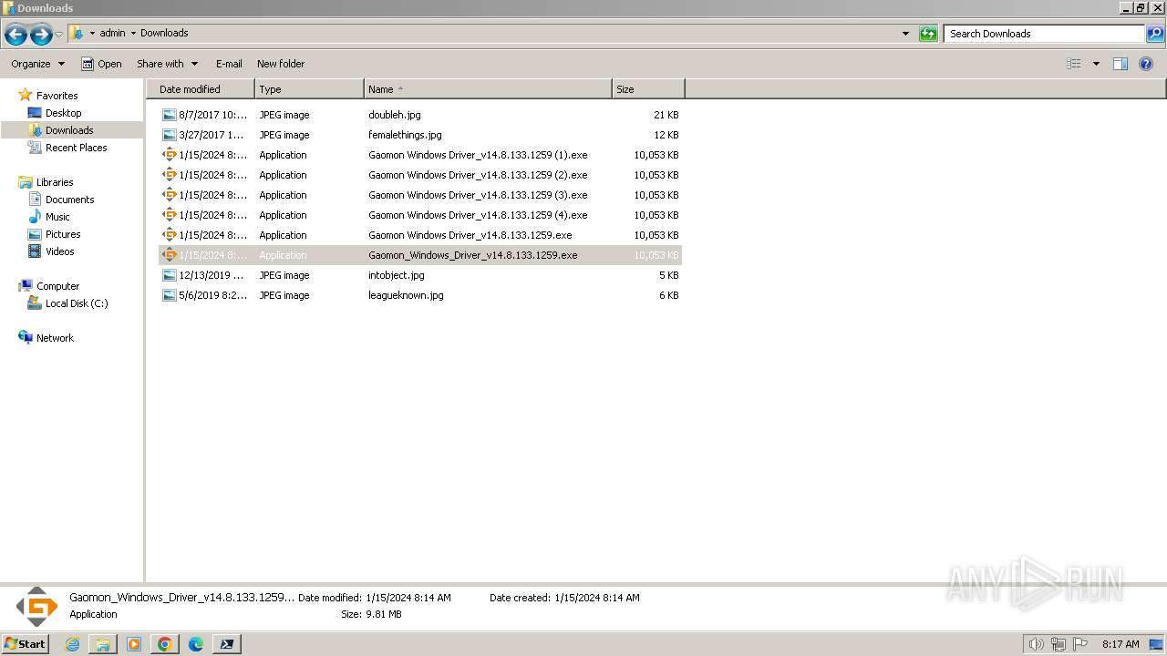1167x656 pixels.
Task: Select the leagueknown.jpg file name
Action: point(406,295)
